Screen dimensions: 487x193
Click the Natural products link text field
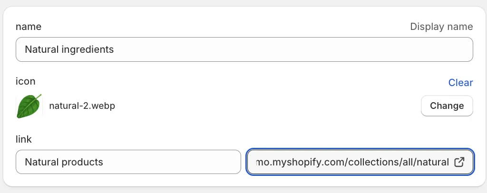pos(128,162)
